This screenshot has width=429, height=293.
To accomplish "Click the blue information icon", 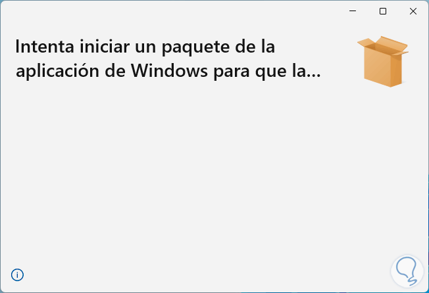I will [17, 275].
